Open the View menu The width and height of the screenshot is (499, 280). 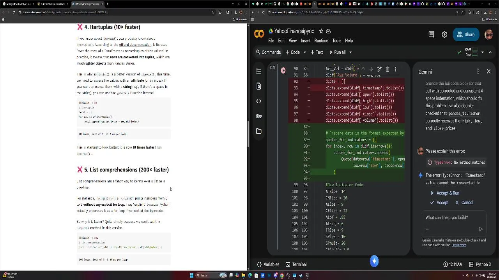pyautogui.click(x=293, y=40)
